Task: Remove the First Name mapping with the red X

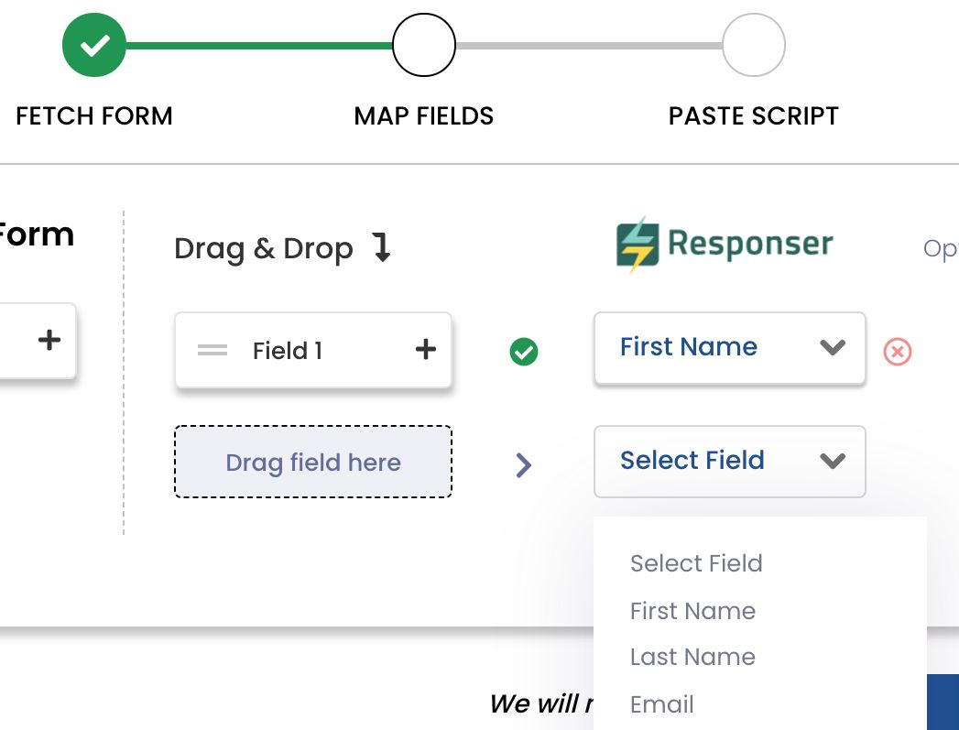Action: click(897, 352)
